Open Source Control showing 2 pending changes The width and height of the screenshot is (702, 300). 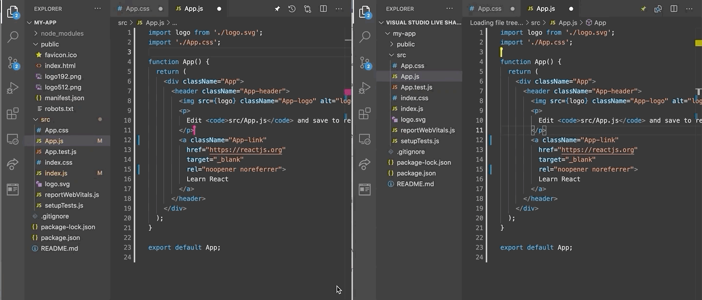[x=13, y=63]
